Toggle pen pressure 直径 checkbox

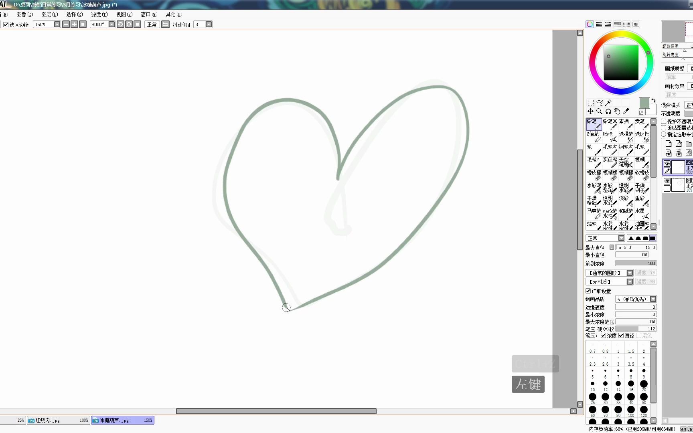click(x=621, y=336)
